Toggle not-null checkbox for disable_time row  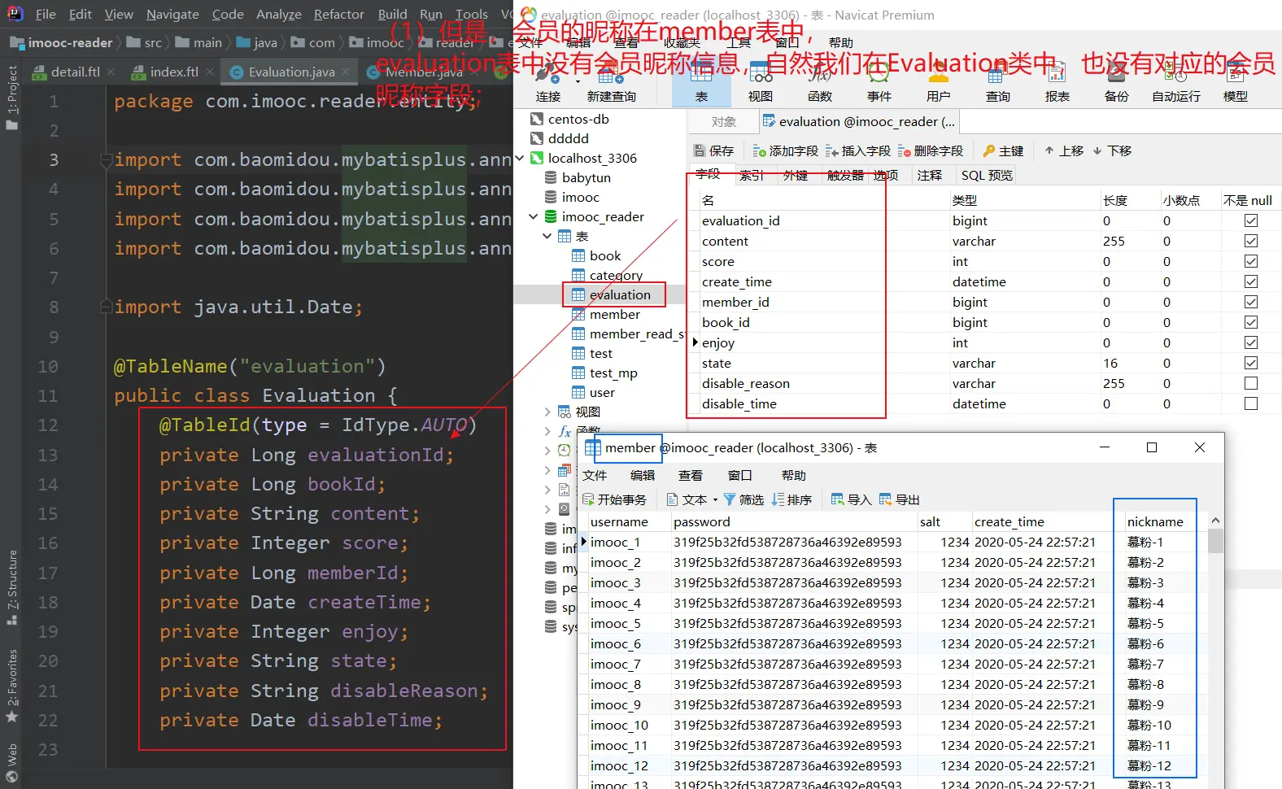tap(1250, 403)
